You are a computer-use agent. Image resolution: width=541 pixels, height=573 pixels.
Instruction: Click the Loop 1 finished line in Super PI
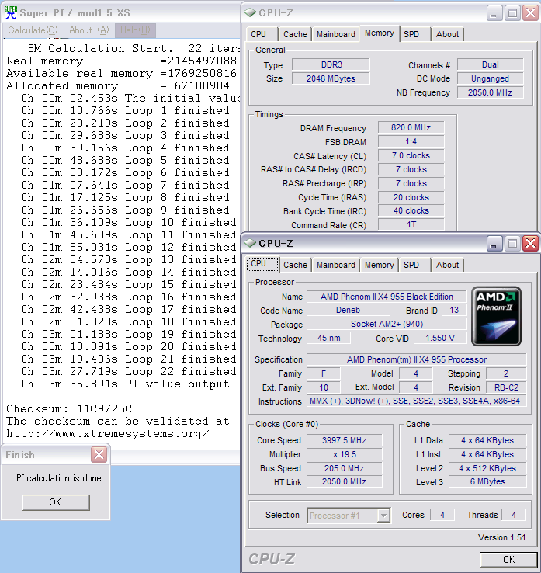[x=125, y=110]
